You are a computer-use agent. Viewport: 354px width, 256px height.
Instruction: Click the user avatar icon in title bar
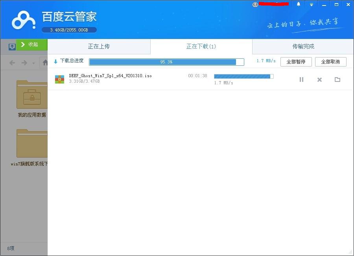[x=255, y=4]
